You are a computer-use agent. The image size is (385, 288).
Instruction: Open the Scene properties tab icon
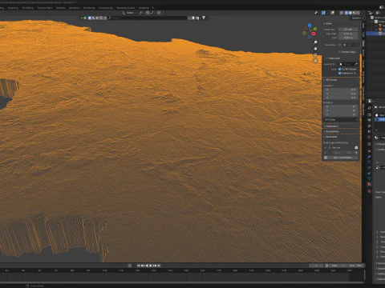[x=369, y=131]
